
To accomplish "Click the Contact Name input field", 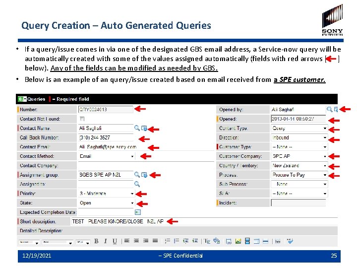I will [106, 128].
